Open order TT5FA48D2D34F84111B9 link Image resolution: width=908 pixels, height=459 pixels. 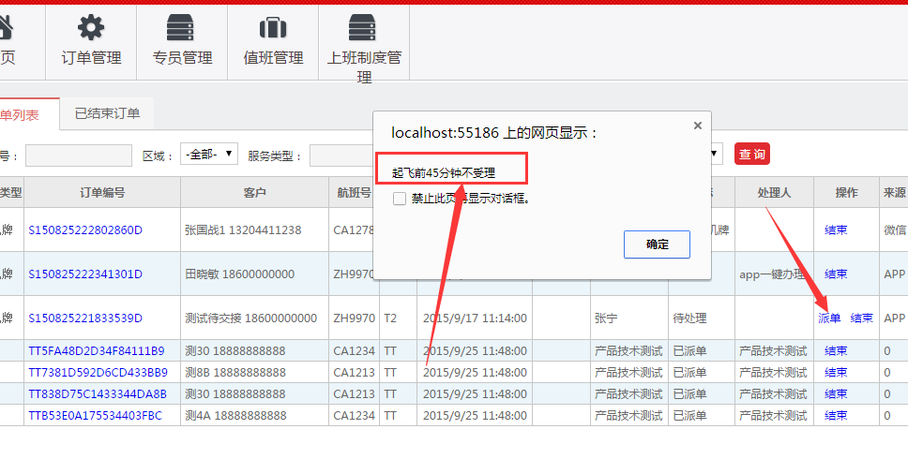pos(97,351)
